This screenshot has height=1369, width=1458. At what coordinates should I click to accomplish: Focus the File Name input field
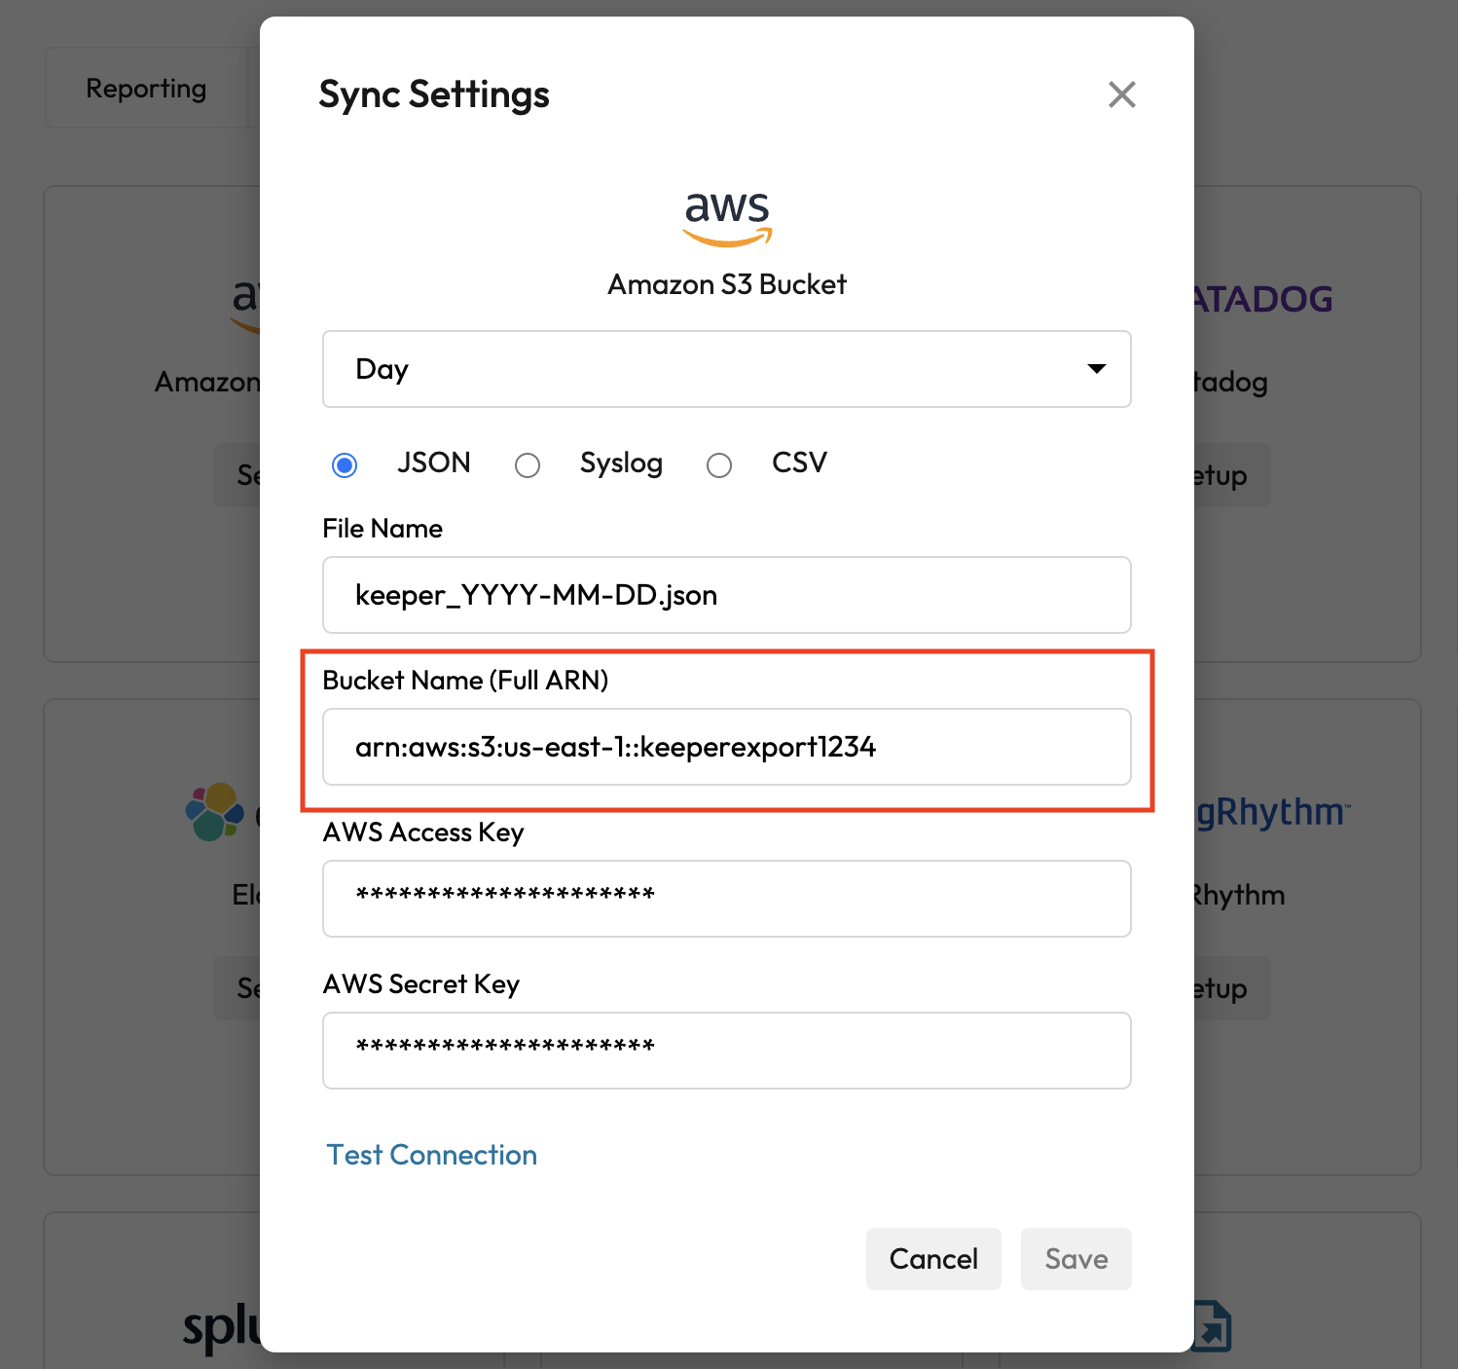click(726, 595)
